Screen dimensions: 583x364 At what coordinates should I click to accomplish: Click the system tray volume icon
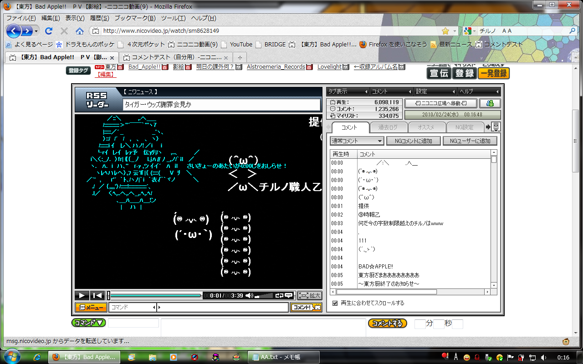(x=543, y=357)
